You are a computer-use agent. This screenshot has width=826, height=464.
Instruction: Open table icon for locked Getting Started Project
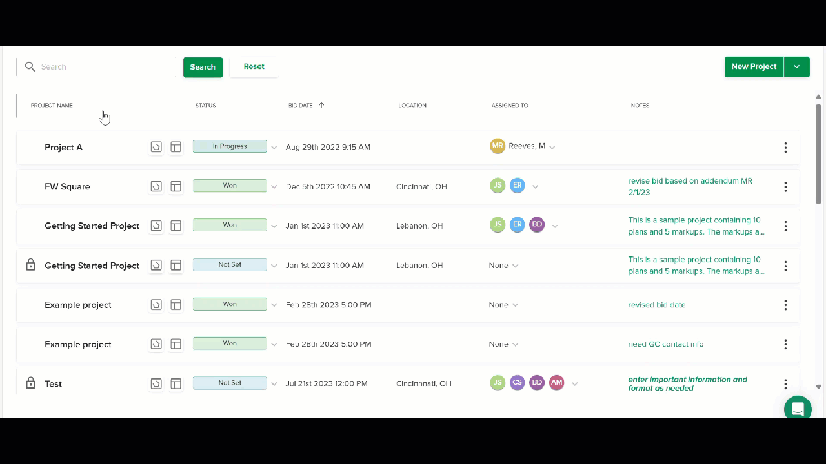coord(176,265)
